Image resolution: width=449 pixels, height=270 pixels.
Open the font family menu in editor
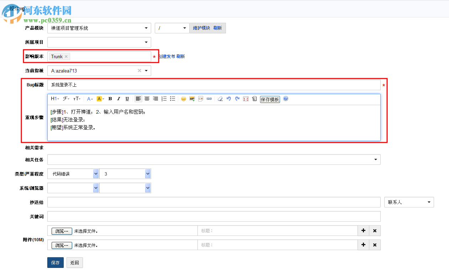[66, 99]
